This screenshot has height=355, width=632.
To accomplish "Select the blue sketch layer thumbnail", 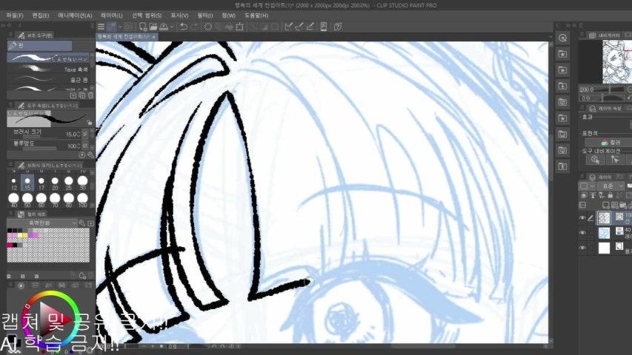I will coord(604,233).
